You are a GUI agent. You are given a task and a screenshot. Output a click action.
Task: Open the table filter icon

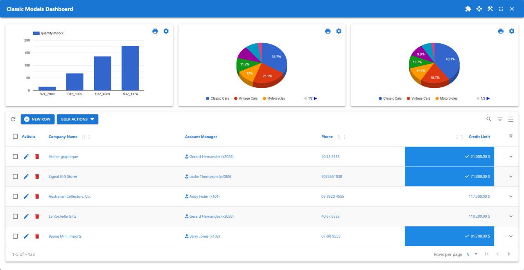(x=500, y=119)
